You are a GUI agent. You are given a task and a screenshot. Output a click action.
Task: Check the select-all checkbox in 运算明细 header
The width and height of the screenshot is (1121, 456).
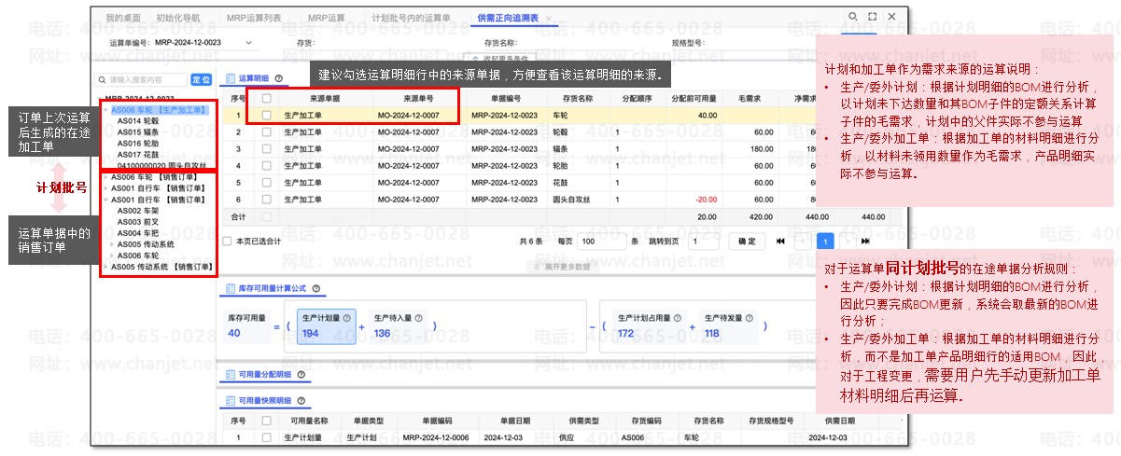coord(267,98)
